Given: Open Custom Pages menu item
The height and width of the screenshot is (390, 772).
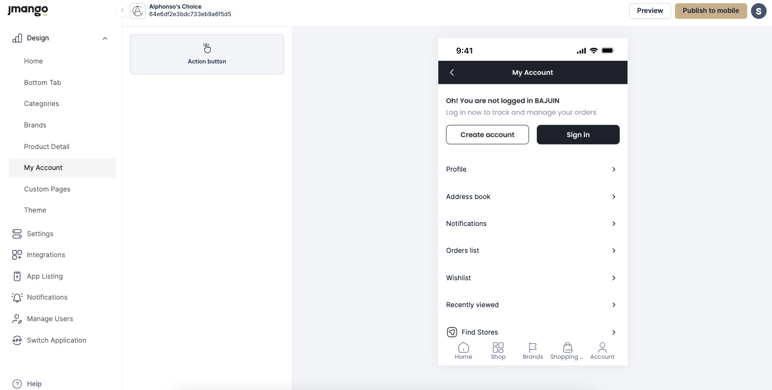Looking at the screenshot, I should coord(47,189).
